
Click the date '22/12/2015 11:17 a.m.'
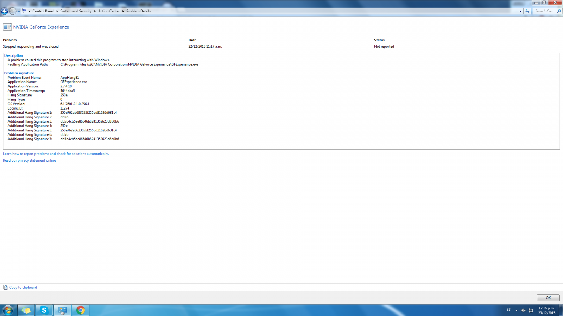click(205, 47)
